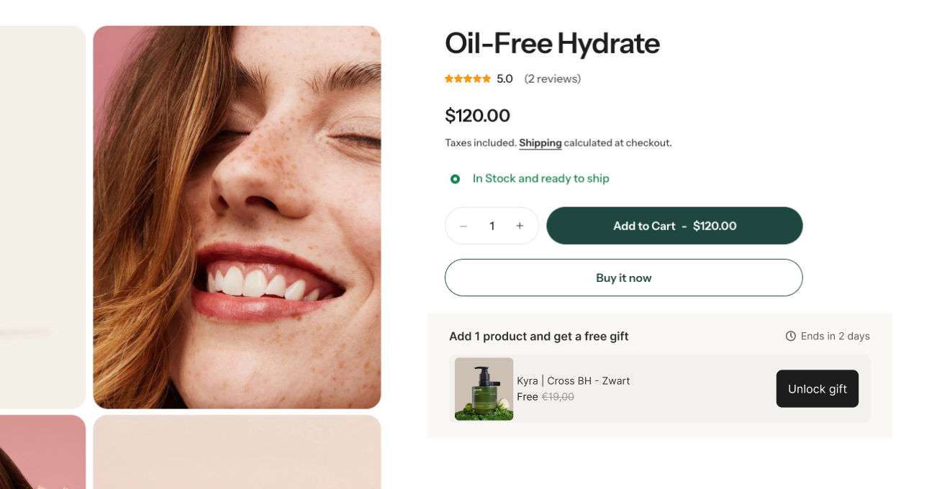
Task: Open the (2 reviews) link
Action: pyautogui.click(x=552, y=79)
